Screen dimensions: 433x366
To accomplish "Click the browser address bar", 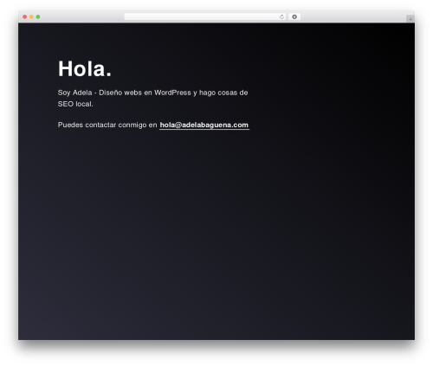I will coord(205,16).
